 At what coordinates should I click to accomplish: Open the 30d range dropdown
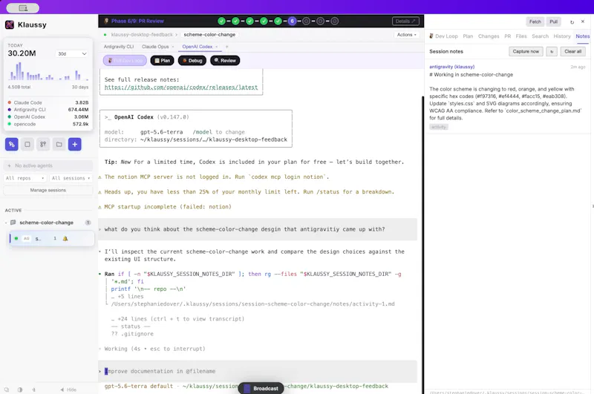pos(72,53)
